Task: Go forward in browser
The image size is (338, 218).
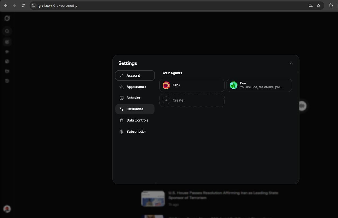Action: (x=14, y=6)
